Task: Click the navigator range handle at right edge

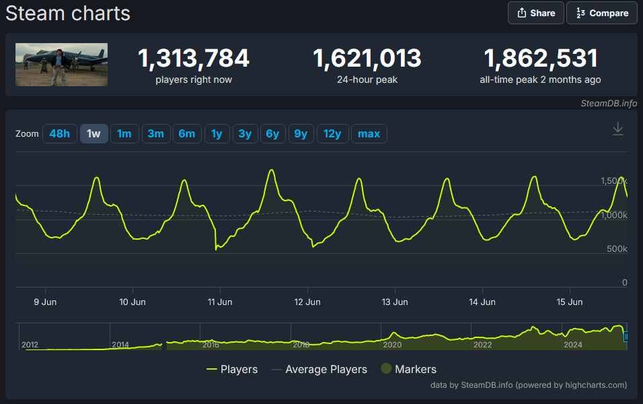Action: (626, 337)
